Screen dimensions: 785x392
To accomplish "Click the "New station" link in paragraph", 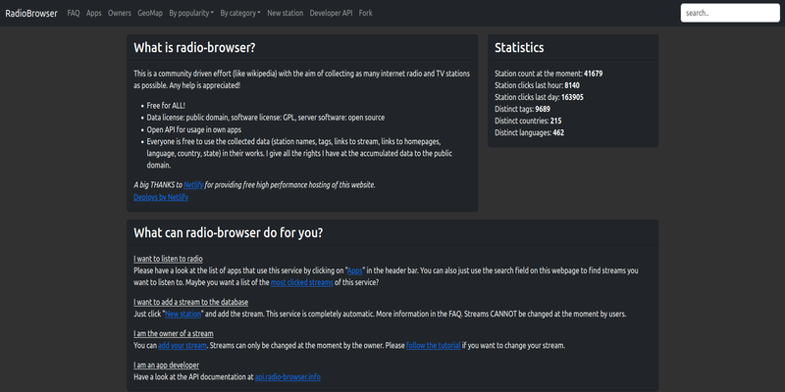I will click(183, 314).
